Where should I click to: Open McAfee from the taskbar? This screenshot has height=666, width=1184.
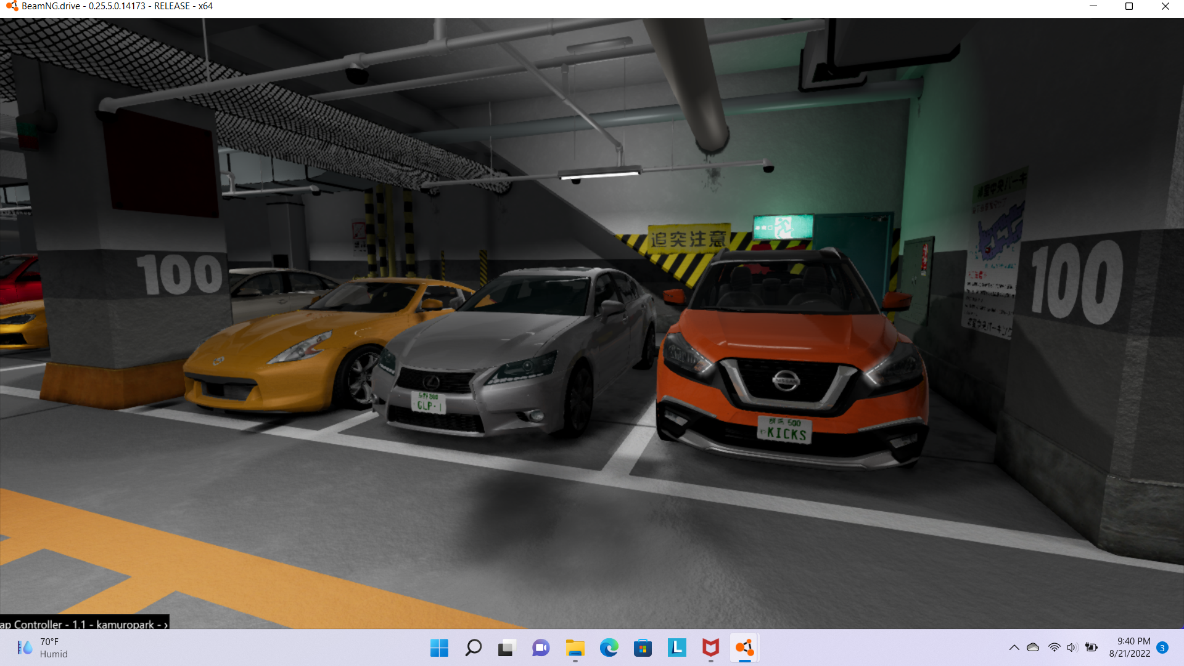tap(710, 647)
